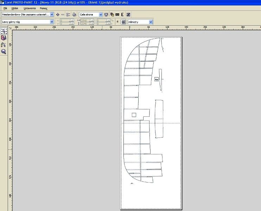Open the 'Lewy górny róg' position dropdown
The width and height of the screenshot is (261, 211).
click(x=52, y=22)
